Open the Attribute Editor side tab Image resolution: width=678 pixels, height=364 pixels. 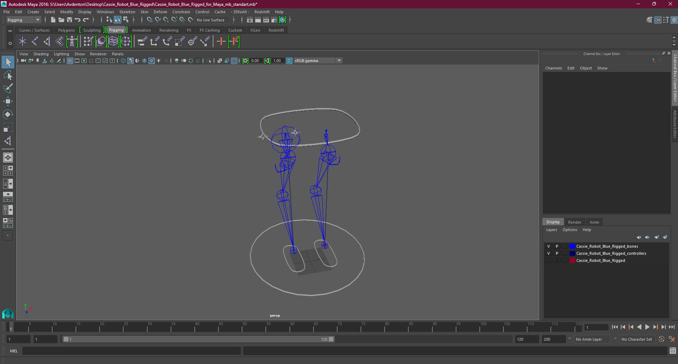click(x=674, y=124)
